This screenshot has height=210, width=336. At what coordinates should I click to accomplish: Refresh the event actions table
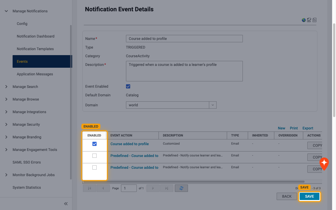(x=181, y=188)
